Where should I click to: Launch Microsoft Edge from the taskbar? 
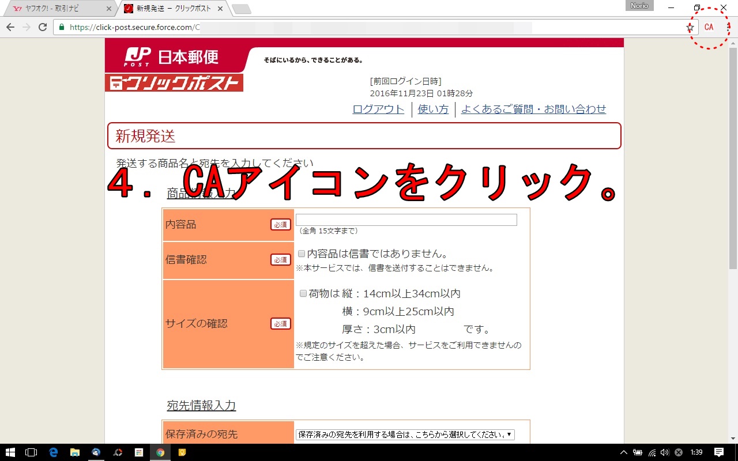(54, 452)
